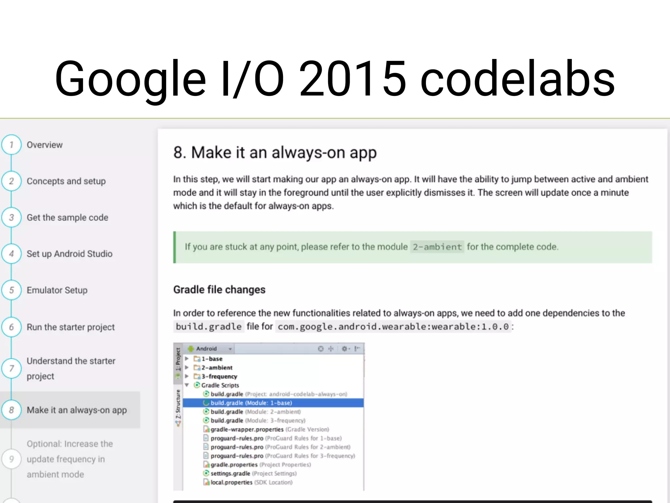Select Set up Android Studio step
The width and height of the screenshot is (670, 503).
click(x=69, y=254)
